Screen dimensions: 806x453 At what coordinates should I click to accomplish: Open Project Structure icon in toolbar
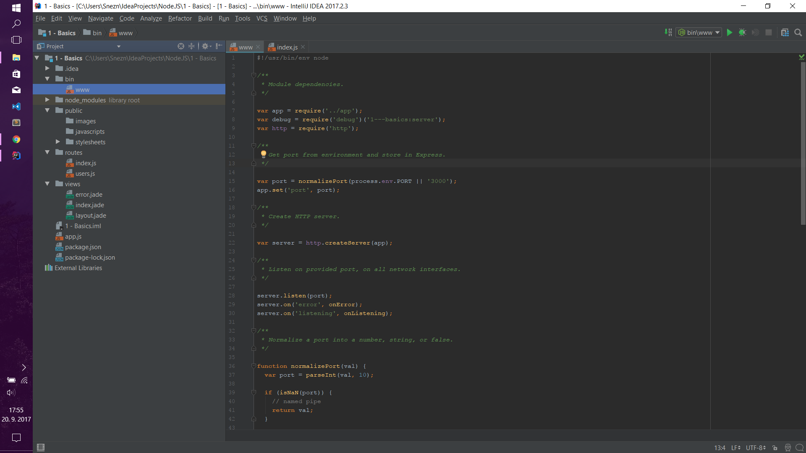[x=785, y=33]
